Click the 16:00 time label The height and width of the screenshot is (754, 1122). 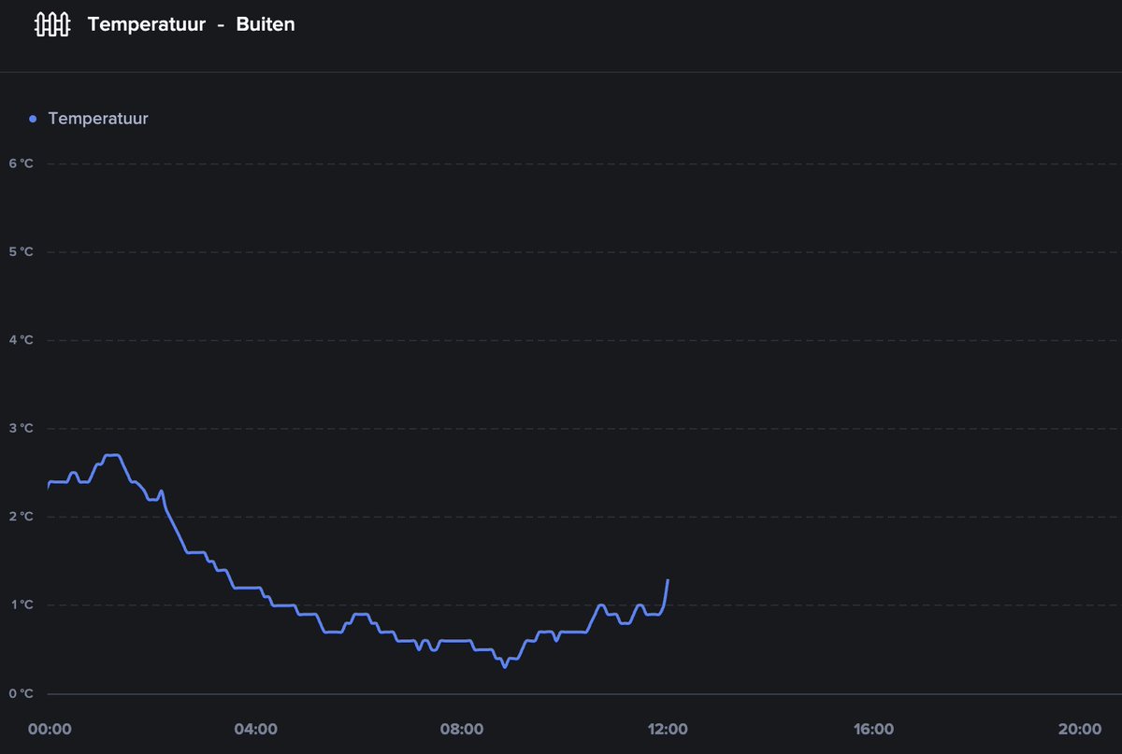(x=873, y=729)
